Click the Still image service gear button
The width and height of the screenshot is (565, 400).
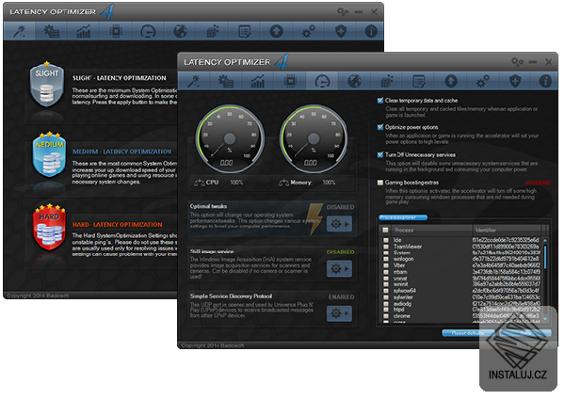tap(339, 268)
